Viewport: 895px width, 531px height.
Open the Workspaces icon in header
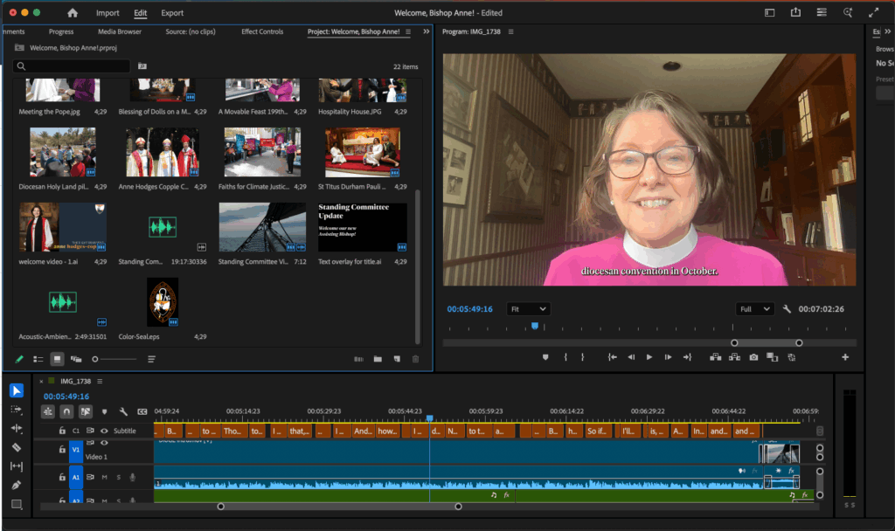pyautogui.click(x=822, y=12)
